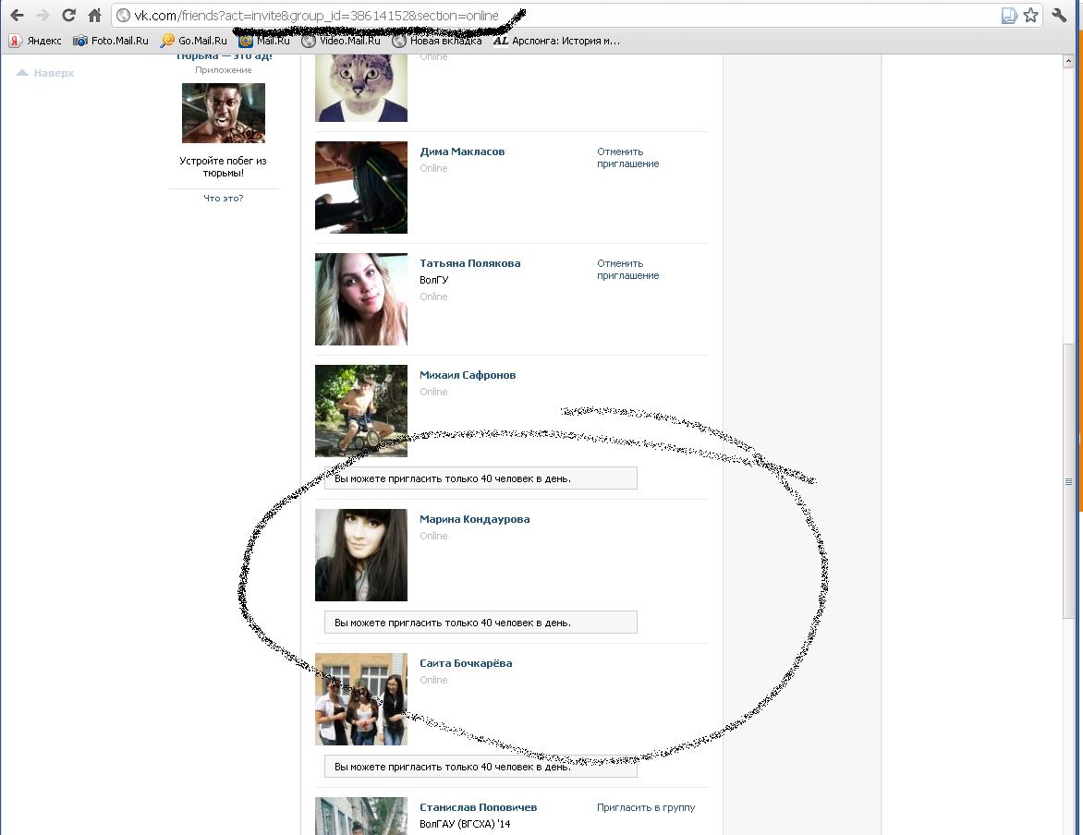The height and width of the screenshot is (835, 1083).
Task: Open Дима Макласов profile name
Action: (x=462, y=151)
